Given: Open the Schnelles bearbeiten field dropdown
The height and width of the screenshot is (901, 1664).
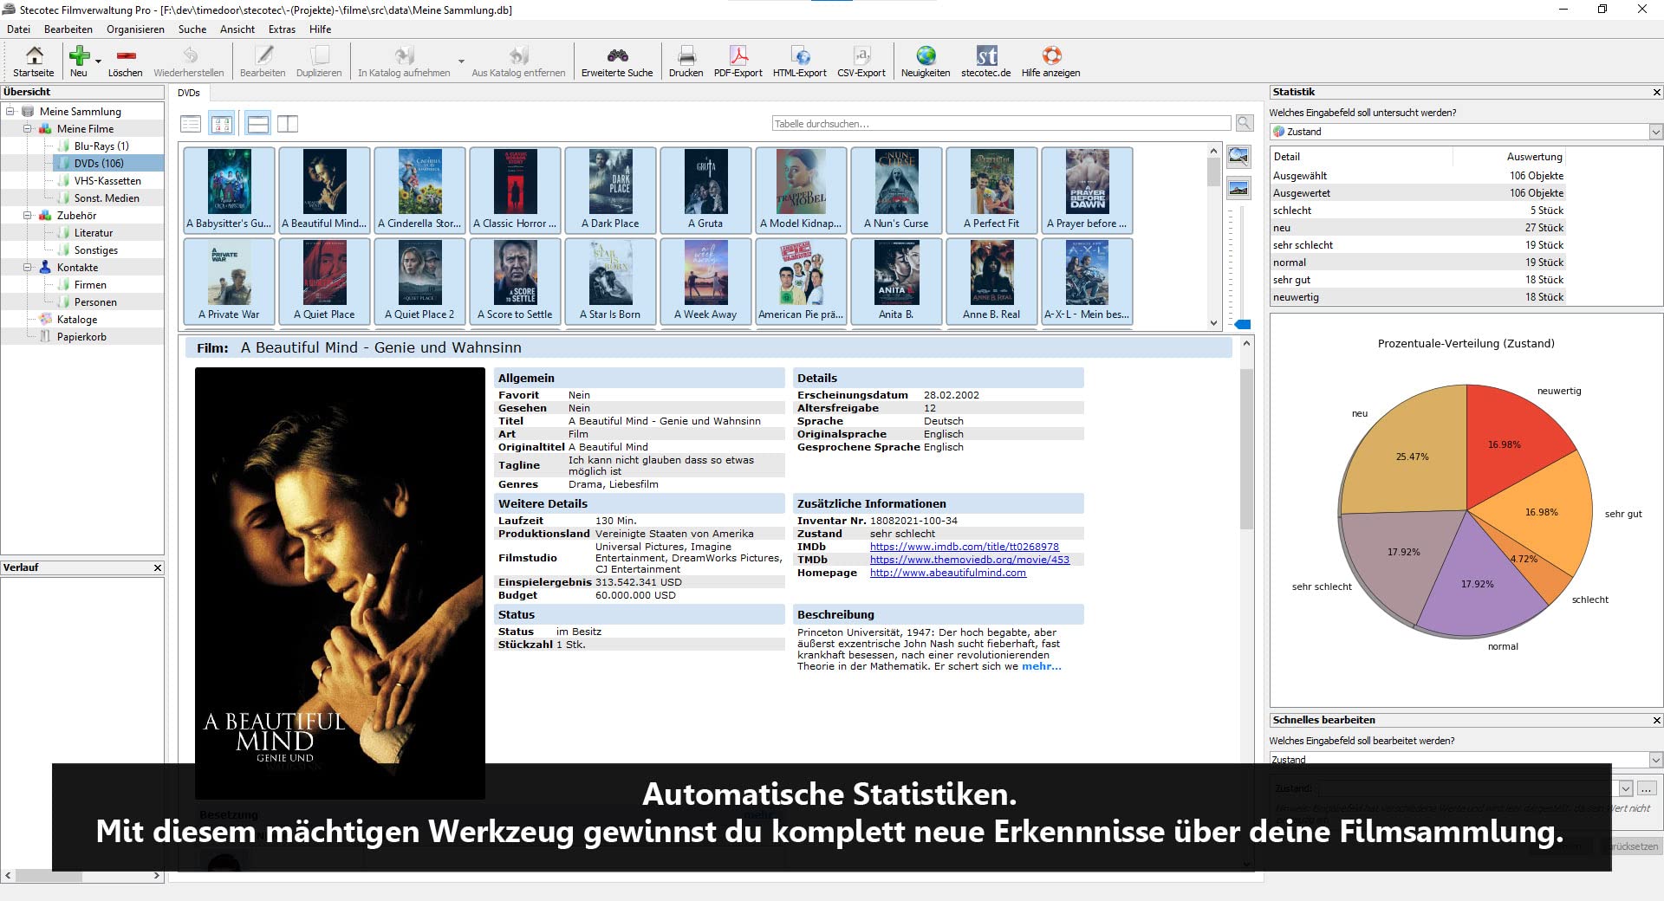Looking at the screenshot, I should coord(1655,760).
